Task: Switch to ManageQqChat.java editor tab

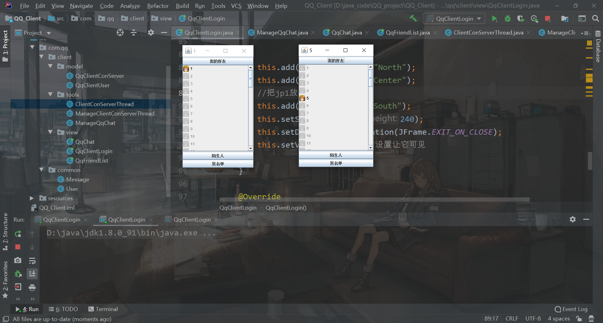Action: [x=282, y=33]
